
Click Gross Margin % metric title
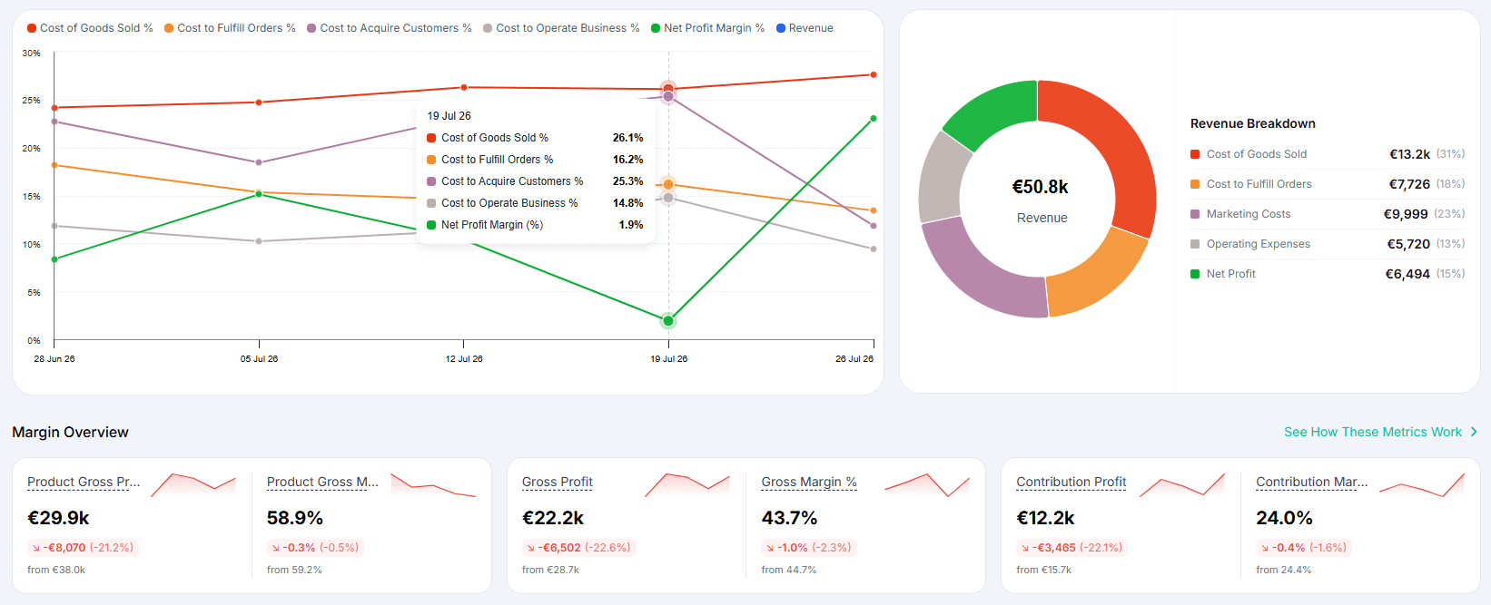tap(809, 482)
